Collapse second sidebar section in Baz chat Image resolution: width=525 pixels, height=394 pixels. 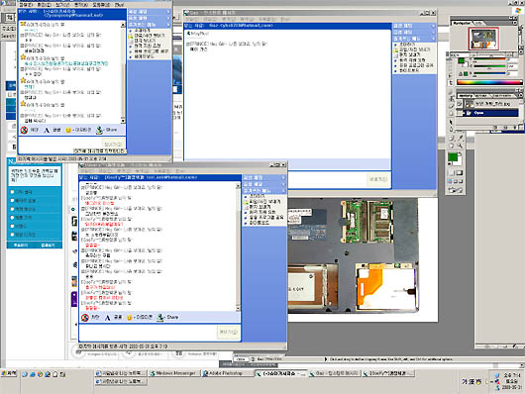click(433, 32)
